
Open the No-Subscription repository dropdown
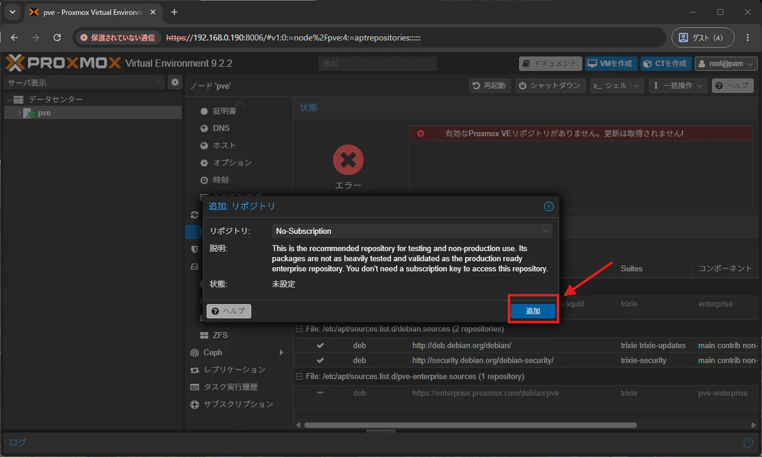click(412, 231)
